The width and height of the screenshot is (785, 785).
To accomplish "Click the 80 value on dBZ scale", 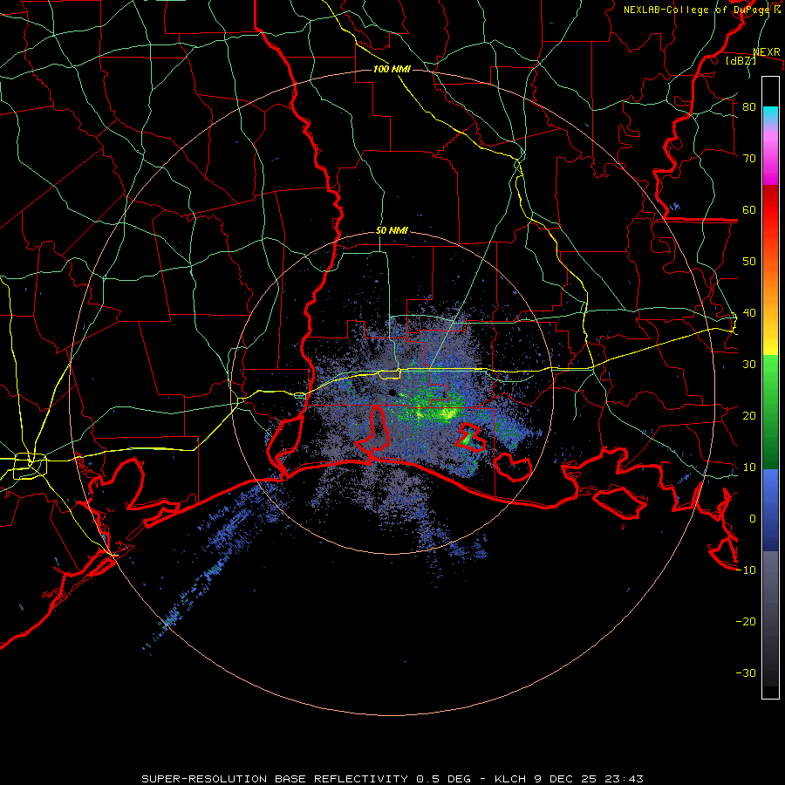I will [x=749, y=107].
